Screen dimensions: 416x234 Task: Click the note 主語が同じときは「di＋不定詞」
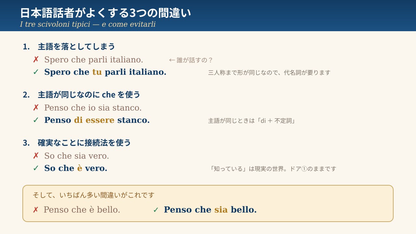(x=252, y=121)
